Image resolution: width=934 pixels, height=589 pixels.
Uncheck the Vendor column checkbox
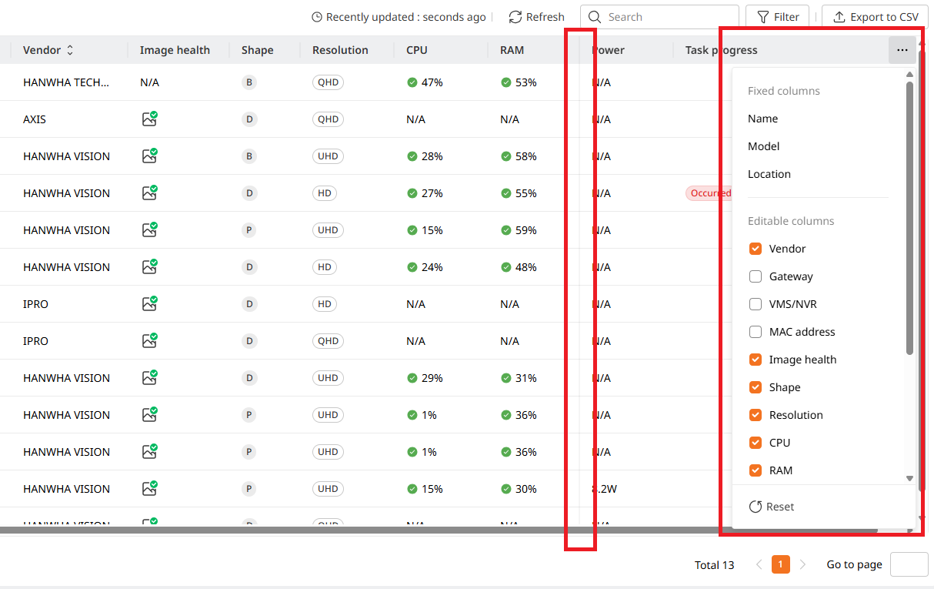pyautogui.click(x=756, y=249)
